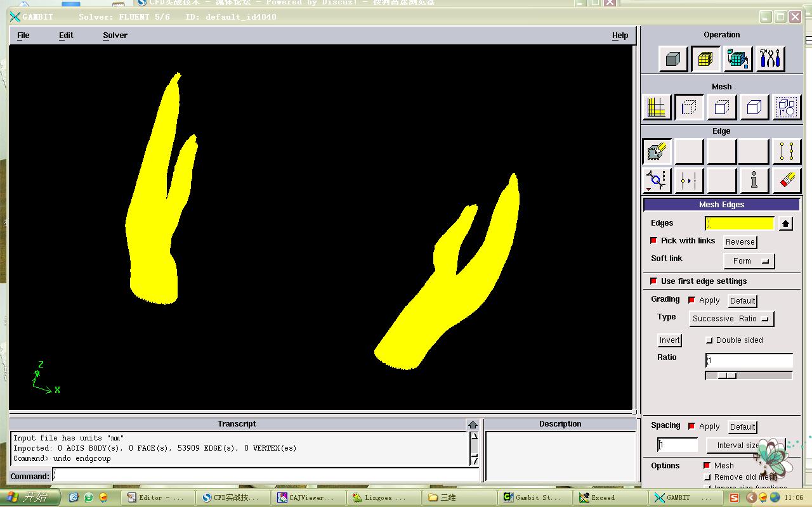Open the Solver menu
Viewport: 812px width, 507px height.
pos(115,35)
